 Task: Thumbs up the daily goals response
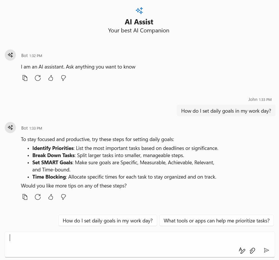coord(51,197)
